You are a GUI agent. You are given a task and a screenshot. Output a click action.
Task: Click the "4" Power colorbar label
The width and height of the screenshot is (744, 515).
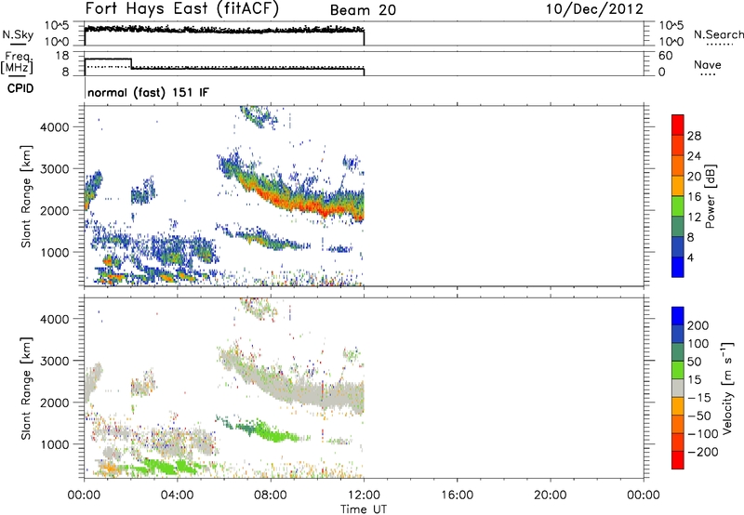coord(690,257)
